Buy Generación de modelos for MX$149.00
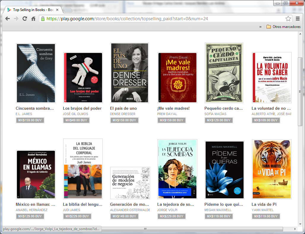The width and height of the screenshot is (305, 234). pyautogui.click(x=124, y=216)
